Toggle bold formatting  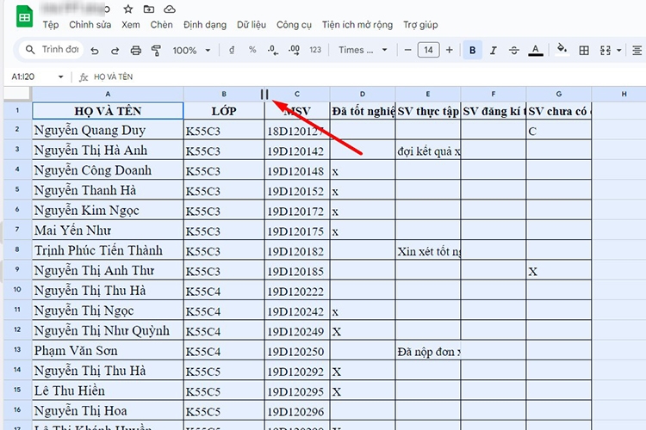coord(473,50)
